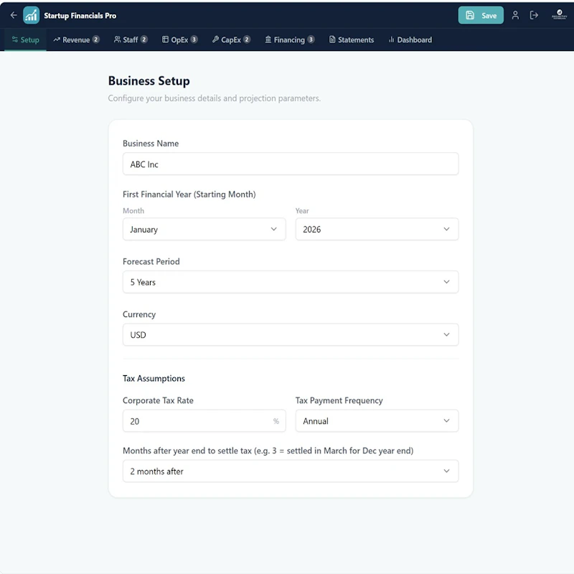This screenshot has width=574, height=574.
Task: Click the Business Setup heading
Action: click(x=149, y=81)
